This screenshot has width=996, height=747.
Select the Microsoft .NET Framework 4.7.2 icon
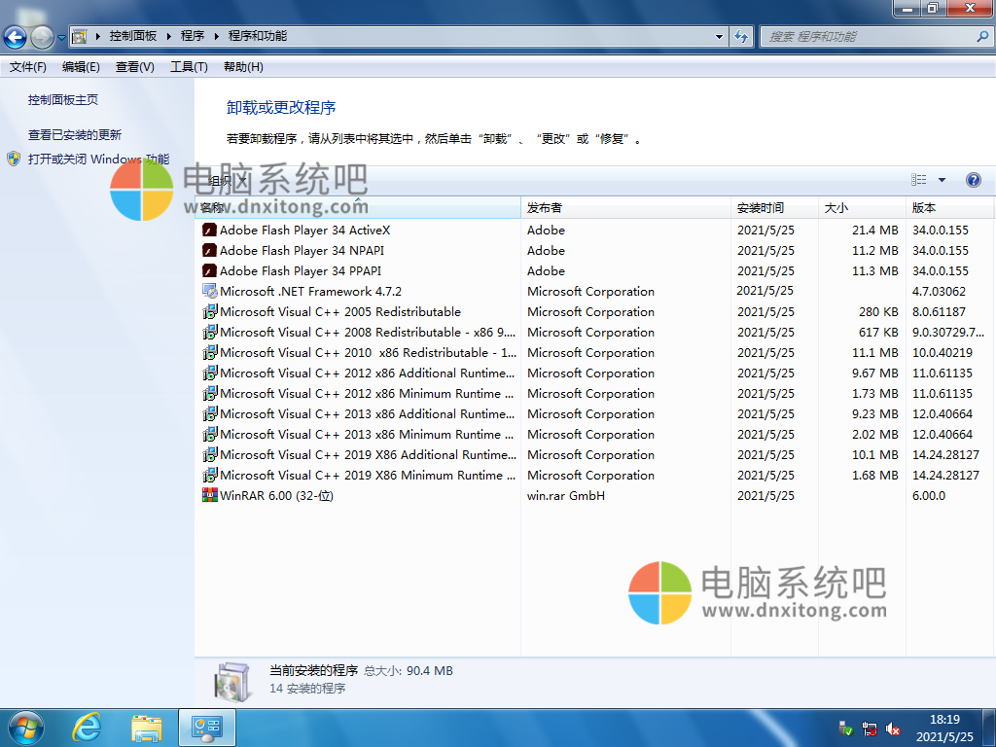point(208,291)
